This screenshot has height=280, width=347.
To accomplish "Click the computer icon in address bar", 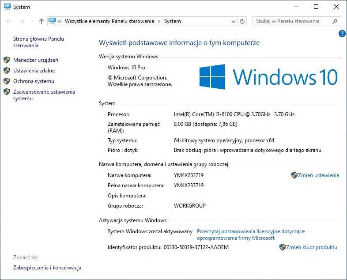I will coord(52,21).
